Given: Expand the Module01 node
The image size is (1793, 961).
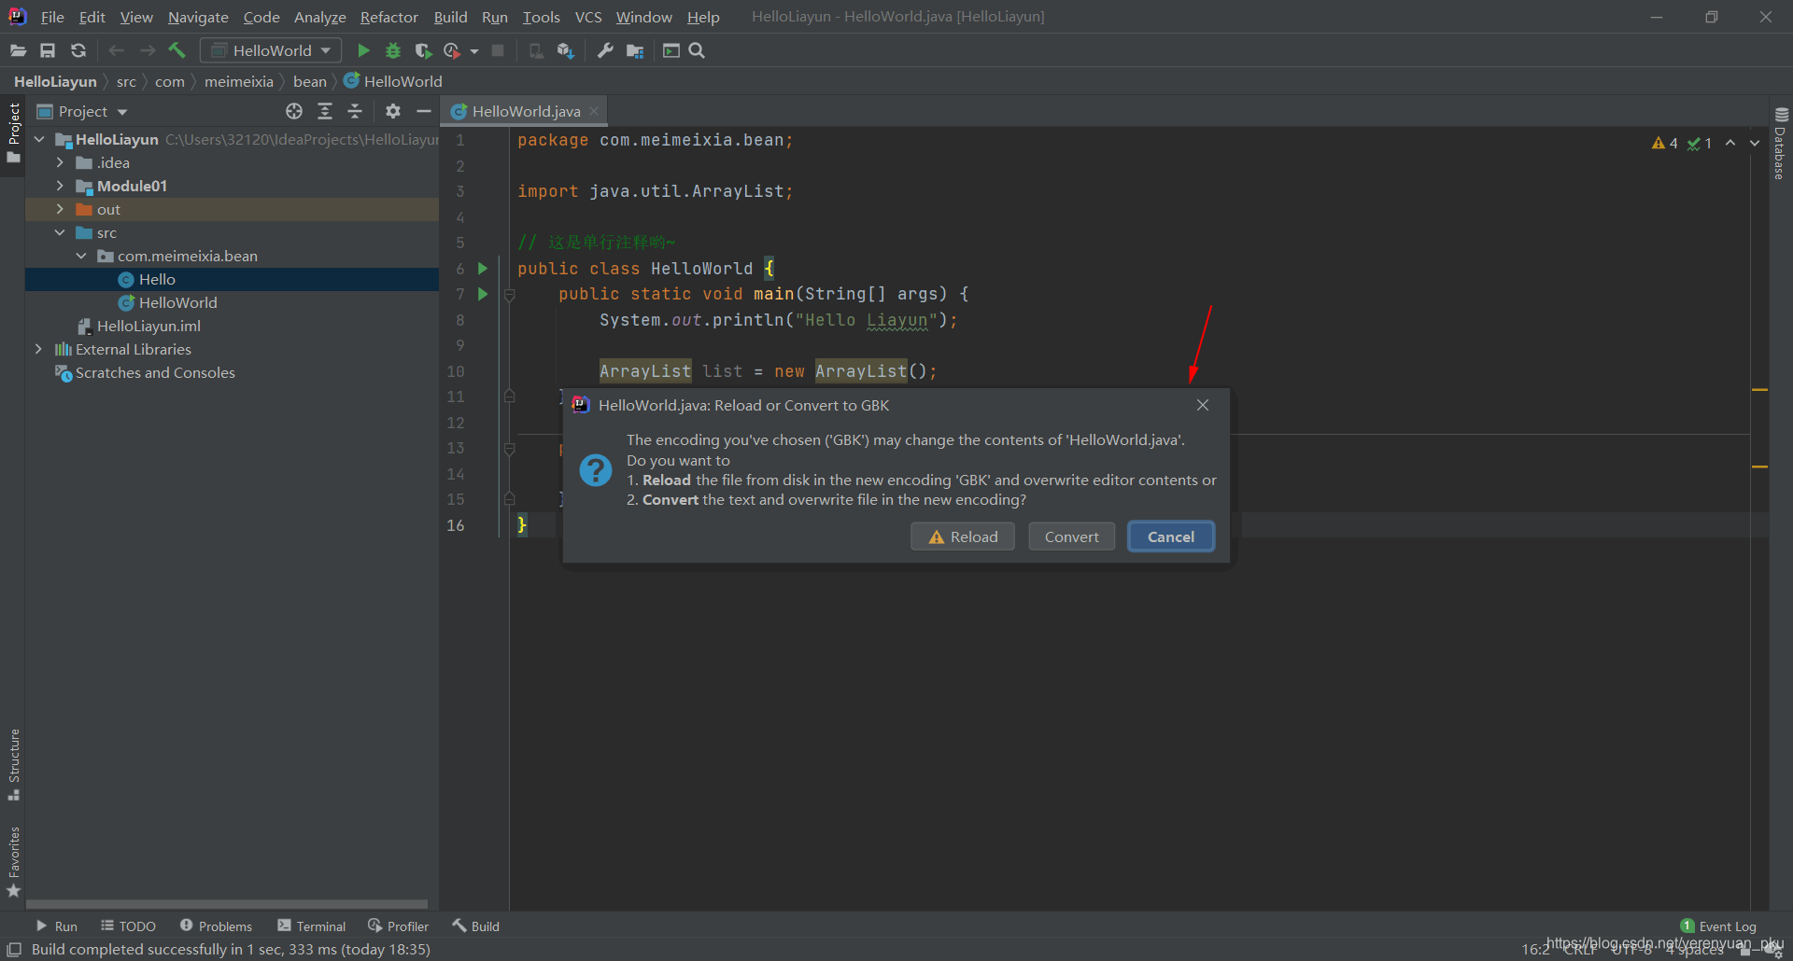Looking at the screenshot, I should (60, 186).
